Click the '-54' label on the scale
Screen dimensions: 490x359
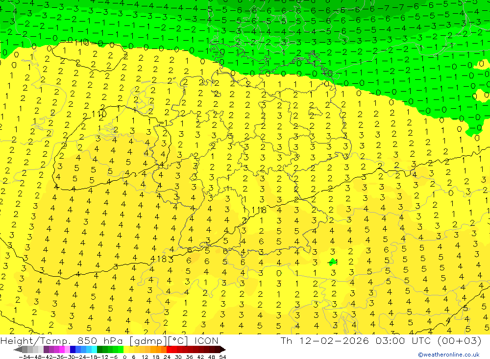24,357
